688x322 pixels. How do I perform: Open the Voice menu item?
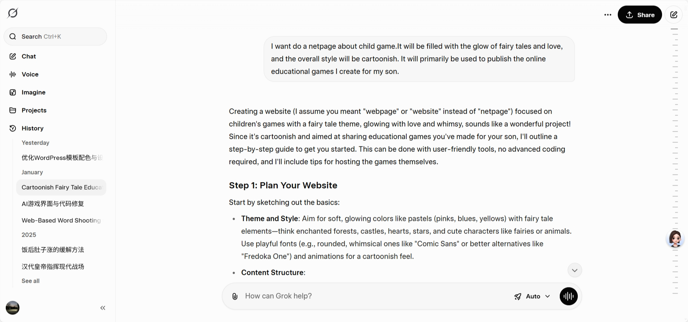30,74
